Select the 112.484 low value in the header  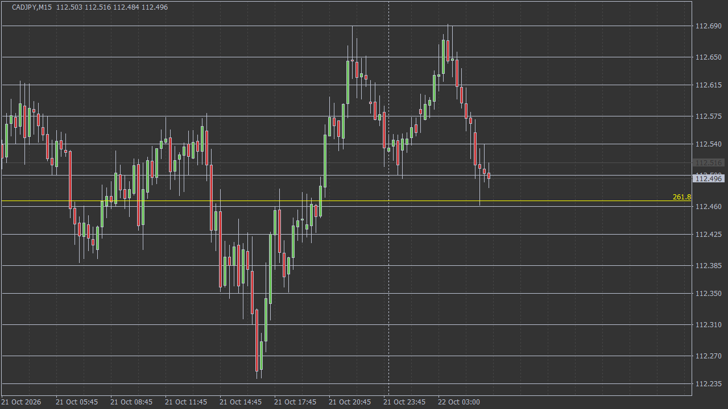(x=126, y=7)
